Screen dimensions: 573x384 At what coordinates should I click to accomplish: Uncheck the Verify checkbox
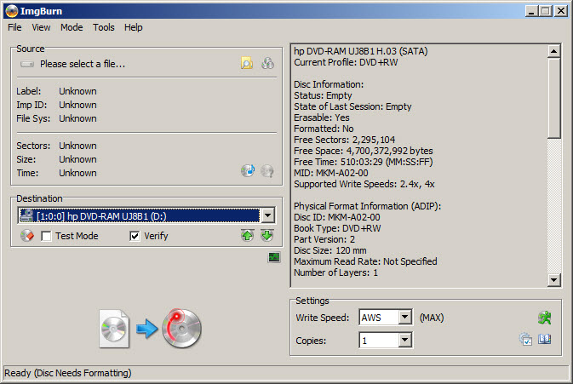pyautogui.click(x=135, y=236)
